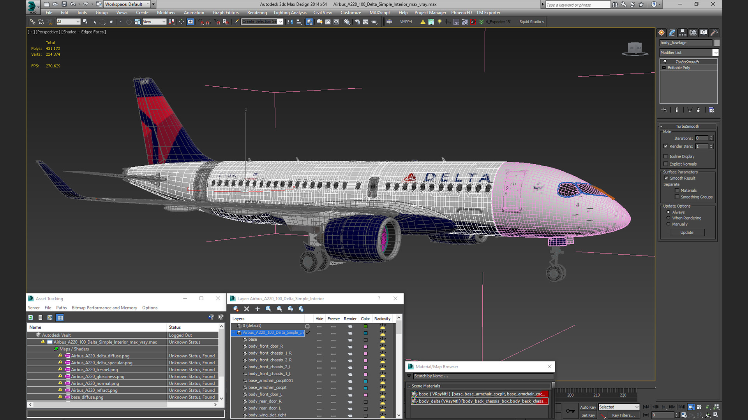Click Add New Layer plus icon
This screenshot has height=420, width=748.
pyautogui.click(x=258, y=309)
